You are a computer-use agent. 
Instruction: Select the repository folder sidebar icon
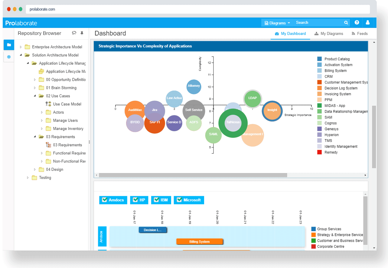(9, 45)
